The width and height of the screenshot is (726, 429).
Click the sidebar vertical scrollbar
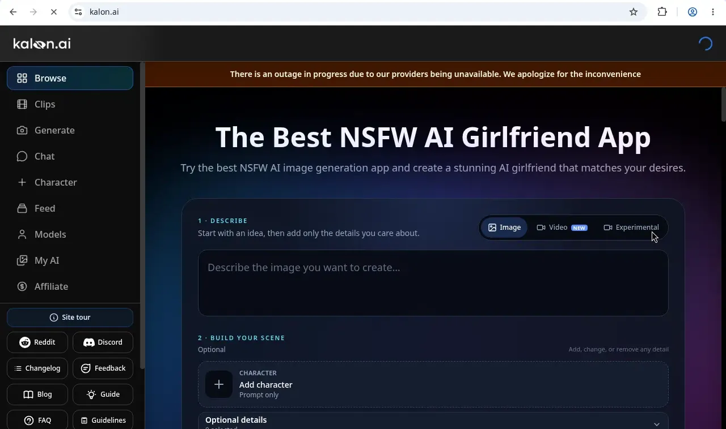coord(142,215)
